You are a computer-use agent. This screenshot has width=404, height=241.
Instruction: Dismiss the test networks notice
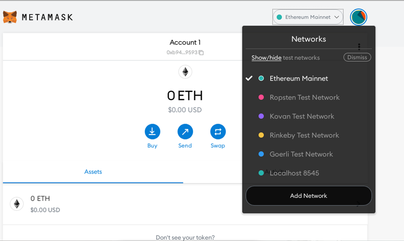click(357, 57)
